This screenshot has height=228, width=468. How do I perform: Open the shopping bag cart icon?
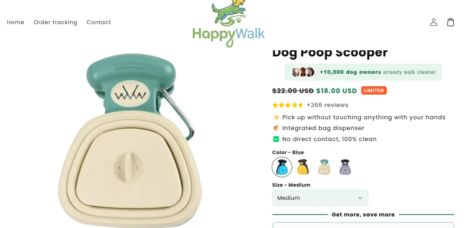(450, 22)
